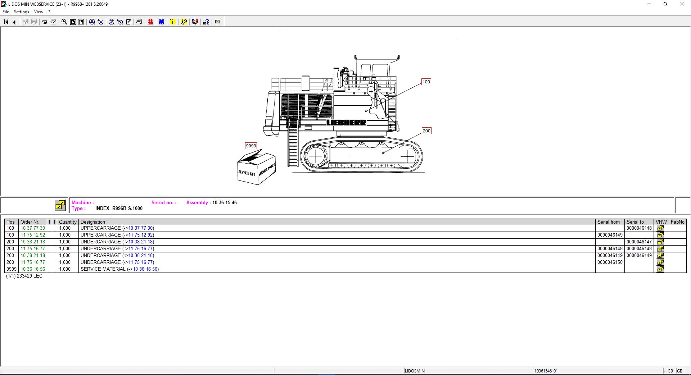Toggle the blue image display icon
The width and height of the screenshot is (691, 375).
(x=161, y=22)
